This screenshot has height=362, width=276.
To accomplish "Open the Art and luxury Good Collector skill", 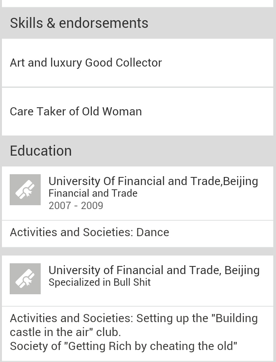I will (138, 63).
